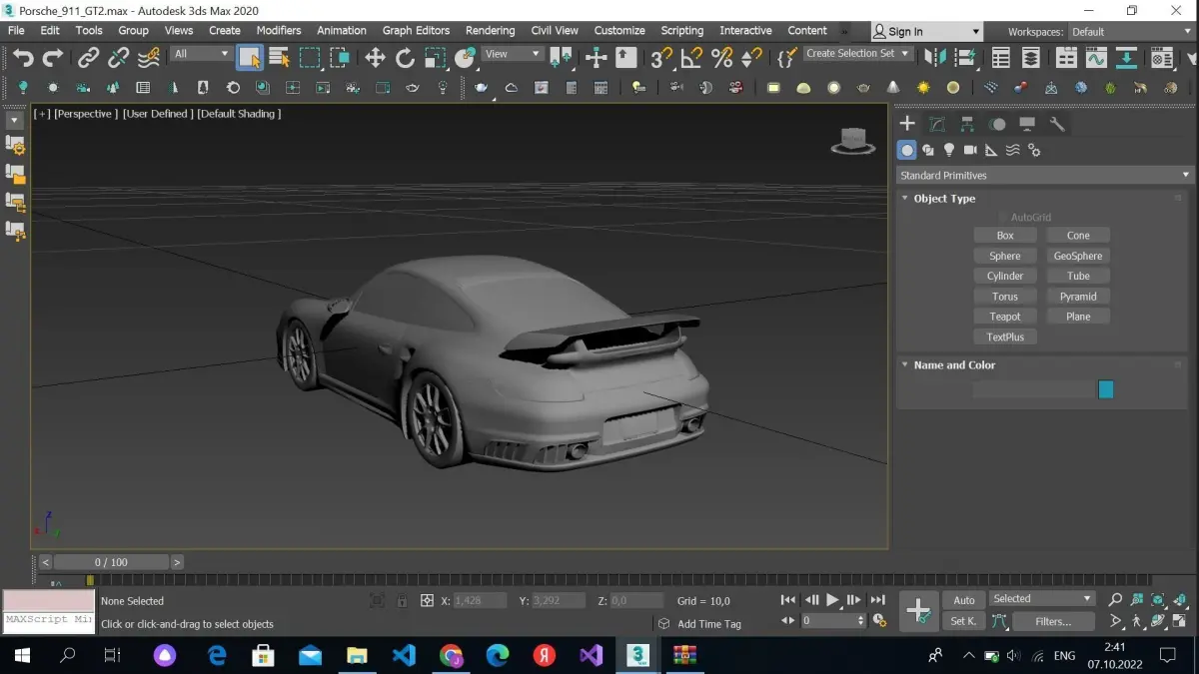Toggle Angle Snap button
The width and height of the screenshot is (1199, 674).
(691, 58)
